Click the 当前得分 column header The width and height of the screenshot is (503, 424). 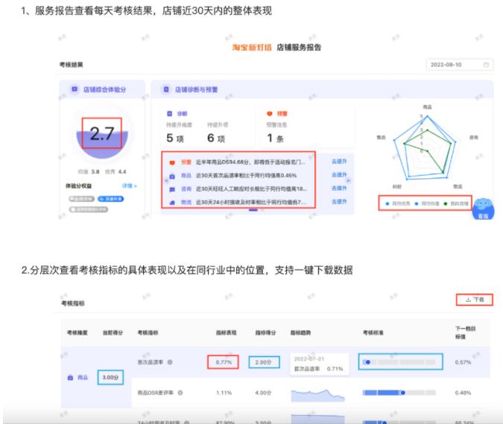[113, 332]
